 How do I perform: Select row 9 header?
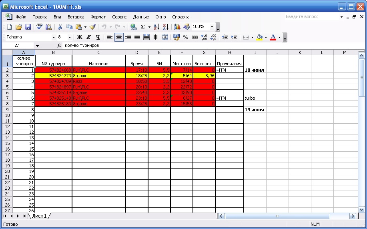pos(7,110)
